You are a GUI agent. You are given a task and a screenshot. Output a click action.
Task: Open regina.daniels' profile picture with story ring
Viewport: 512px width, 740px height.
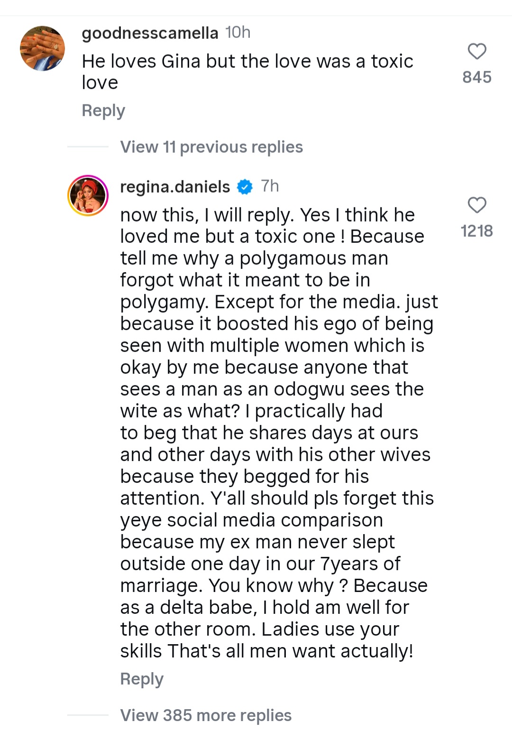pos(88,195)
